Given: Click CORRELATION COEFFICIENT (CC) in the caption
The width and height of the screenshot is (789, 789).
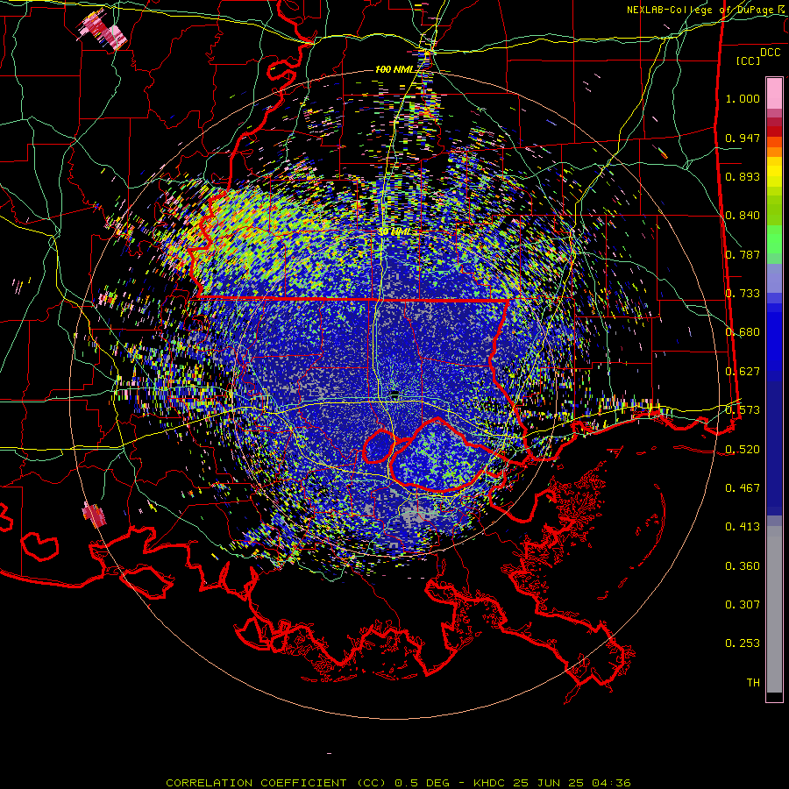Looking at the screenshot, I should (276, 783).
